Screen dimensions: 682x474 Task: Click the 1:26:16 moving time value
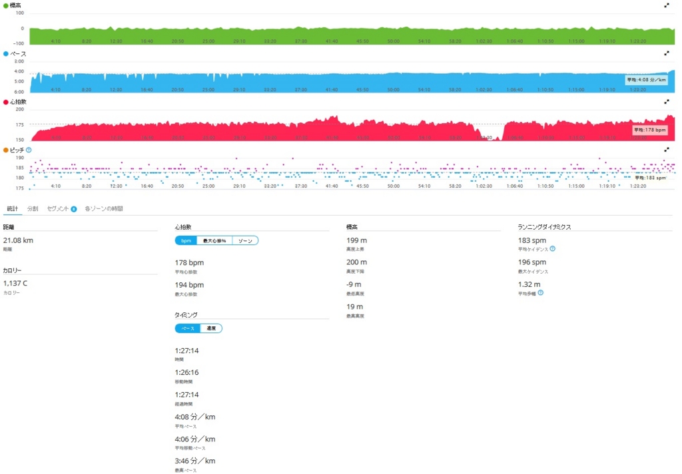[186, 373]
